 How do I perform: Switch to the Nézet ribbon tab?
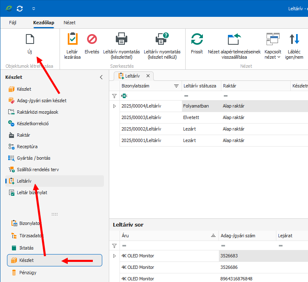[69, 23]
